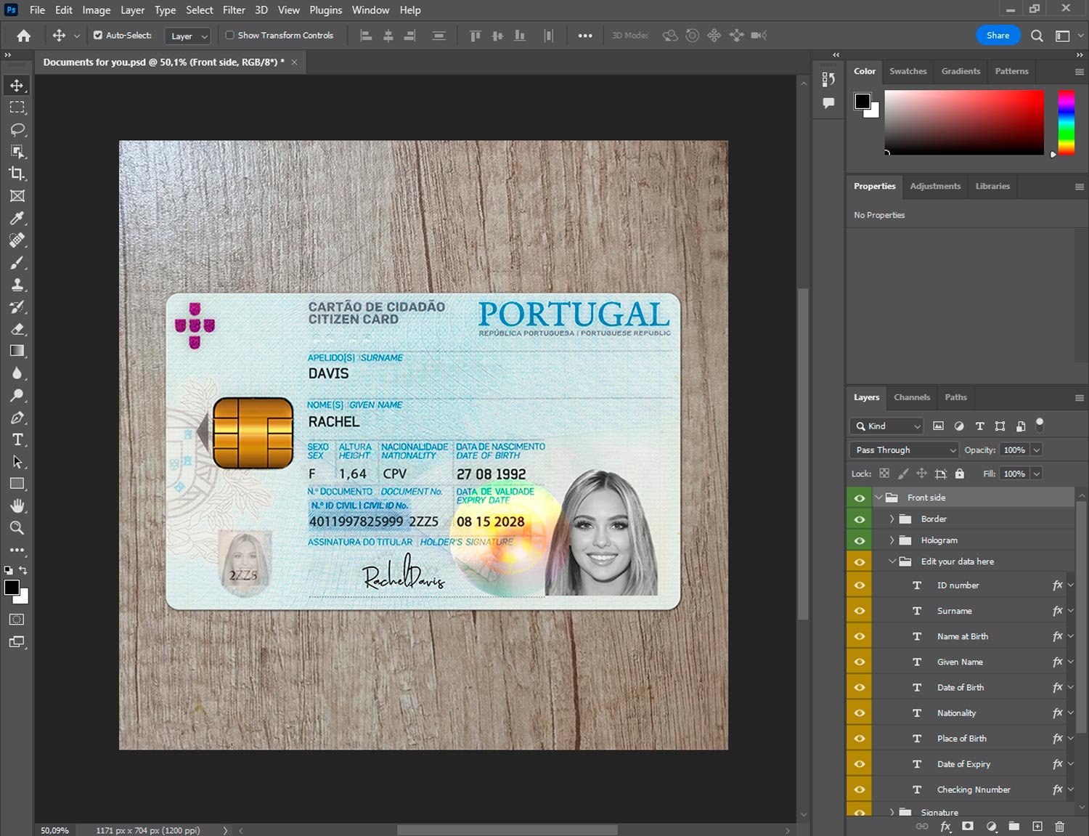
Task: Select the Horizontal Type tool
Action: [x=17, y=439]
